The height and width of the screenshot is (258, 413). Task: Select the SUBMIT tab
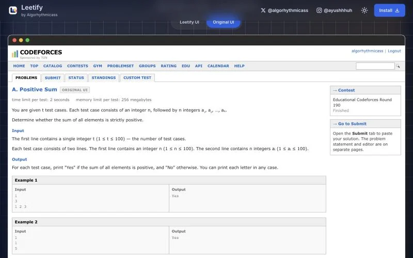coord(53,78)
